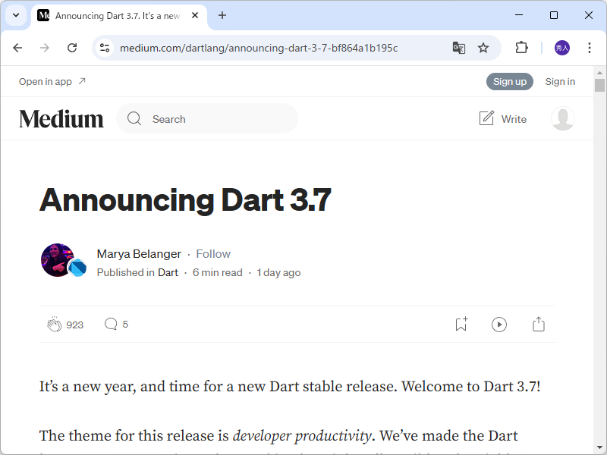607x455 pixels.
Task: Open a new browser tab
Action: click(x=222, y=15)
